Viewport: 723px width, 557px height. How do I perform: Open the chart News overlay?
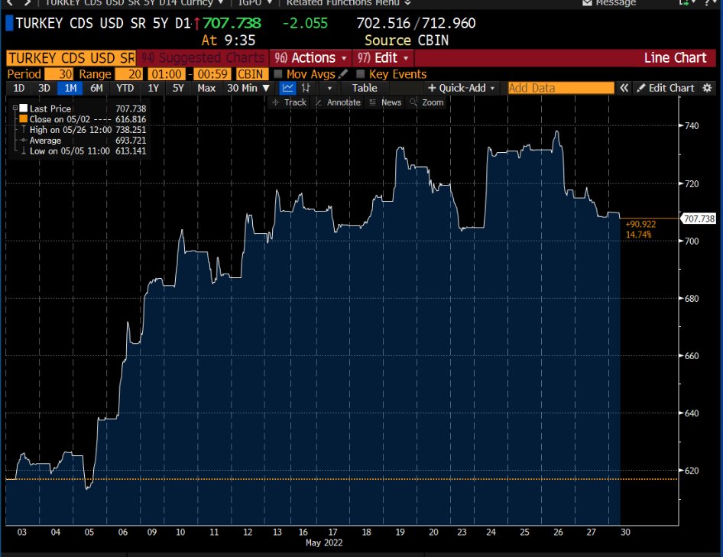[x=385, y=102]
